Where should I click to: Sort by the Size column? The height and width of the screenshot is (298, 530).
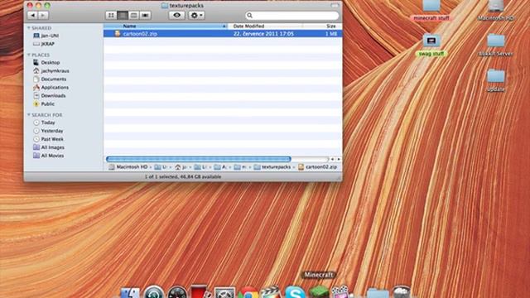[323, 26]
